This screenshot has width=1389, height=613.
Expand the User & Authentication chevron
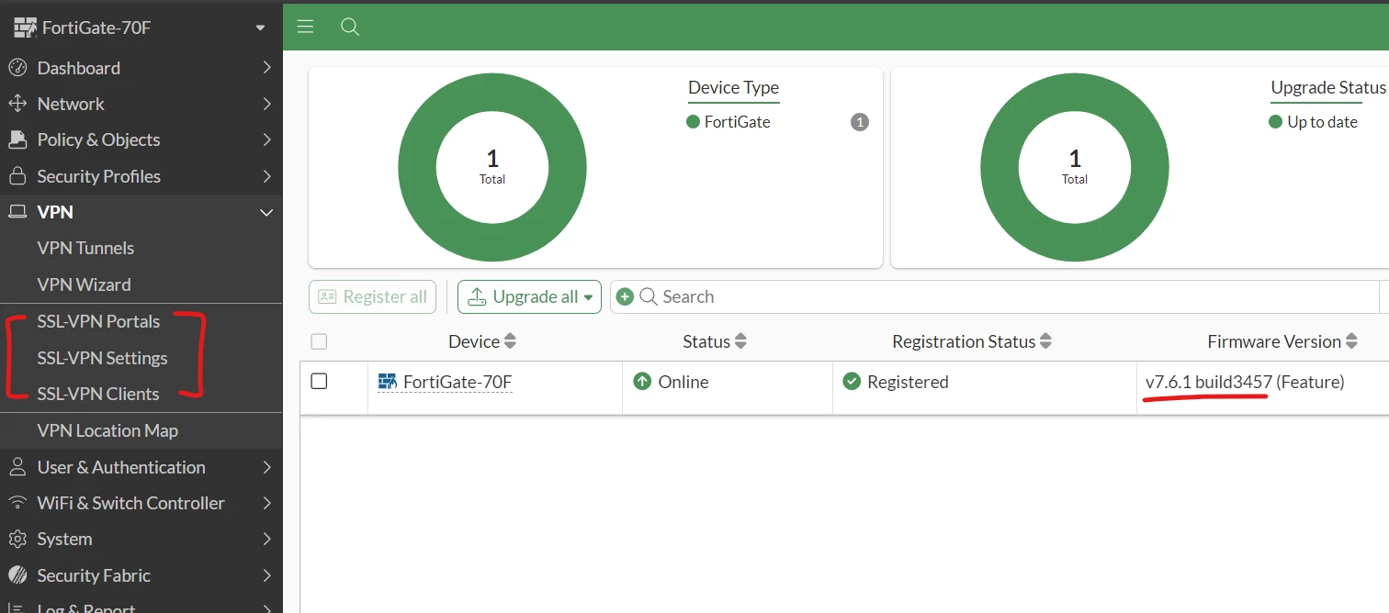tap(266, 467)
